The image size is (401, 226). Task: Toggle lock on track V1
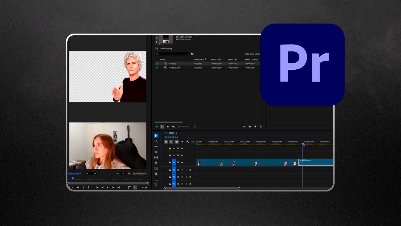[x=170, y=162]
